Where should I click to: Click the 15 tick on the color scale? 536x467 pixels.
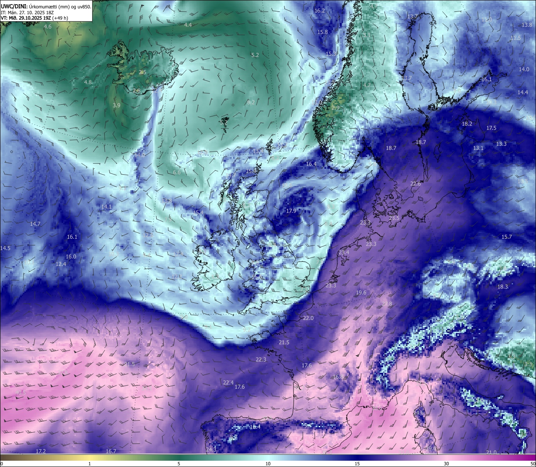(357, 464)
